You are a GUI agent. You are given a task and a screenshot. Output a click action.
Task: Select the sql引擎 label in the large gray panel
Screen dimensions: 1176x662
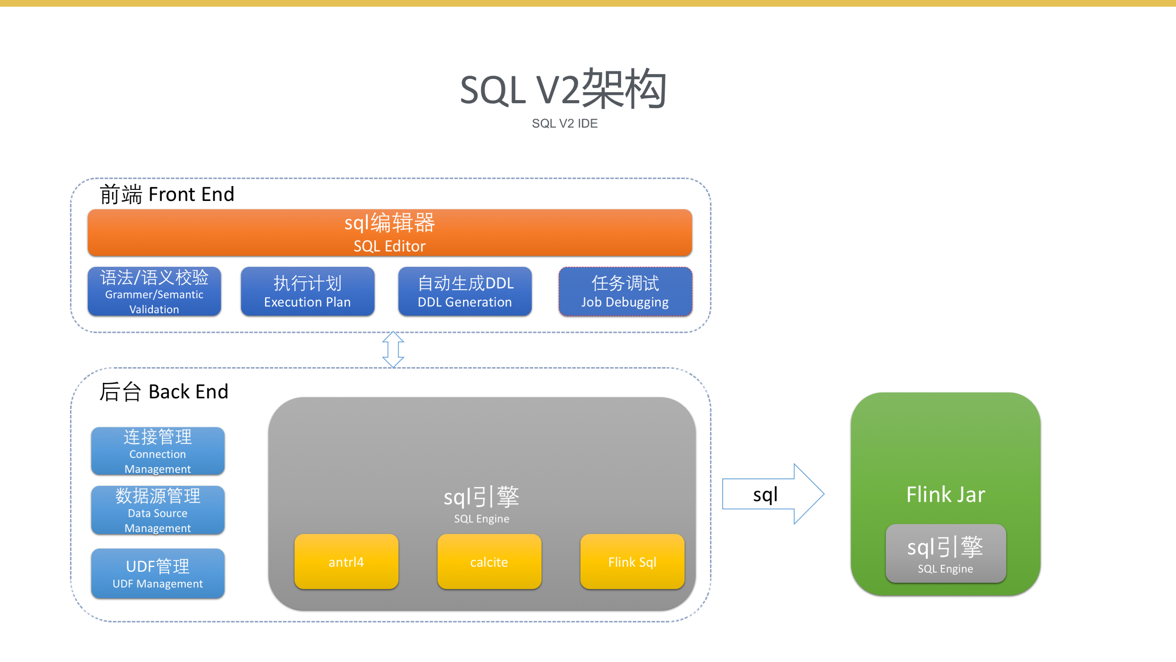[482, 497]
